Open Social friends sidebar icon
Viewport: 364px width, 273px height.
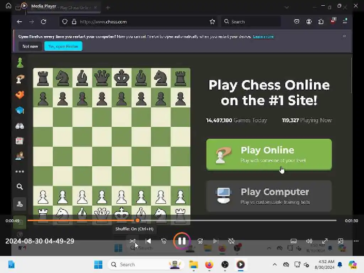tap(20, 156)
